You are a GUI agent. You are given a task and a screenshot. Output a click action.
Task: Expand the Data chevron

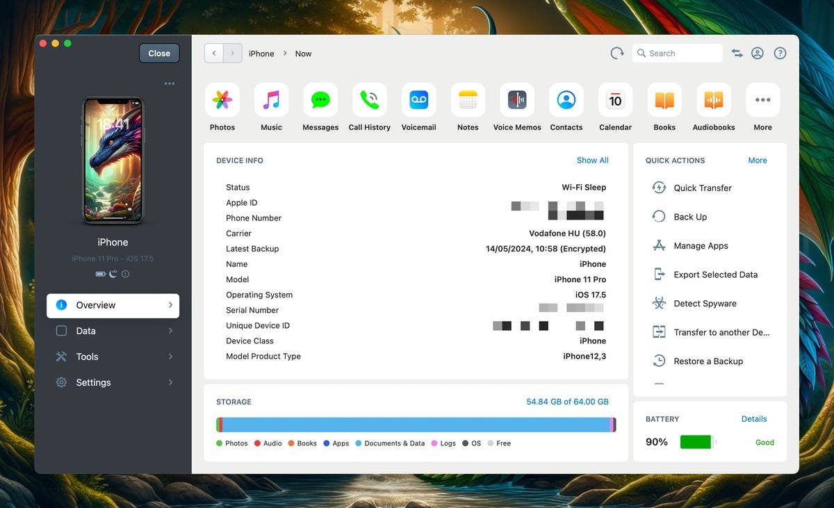(170, 331)
